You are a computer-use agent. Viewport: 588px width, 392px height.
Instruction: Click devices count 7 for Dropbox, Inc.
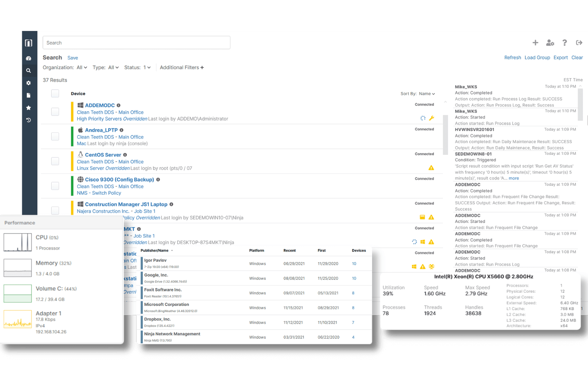point(353,322)
